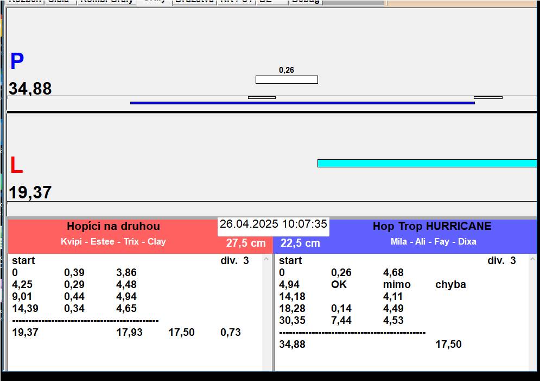This screenshot has height=381, width=540.
Task: Click the 0,26 marker box in P lane
Action: coord(287,80)
